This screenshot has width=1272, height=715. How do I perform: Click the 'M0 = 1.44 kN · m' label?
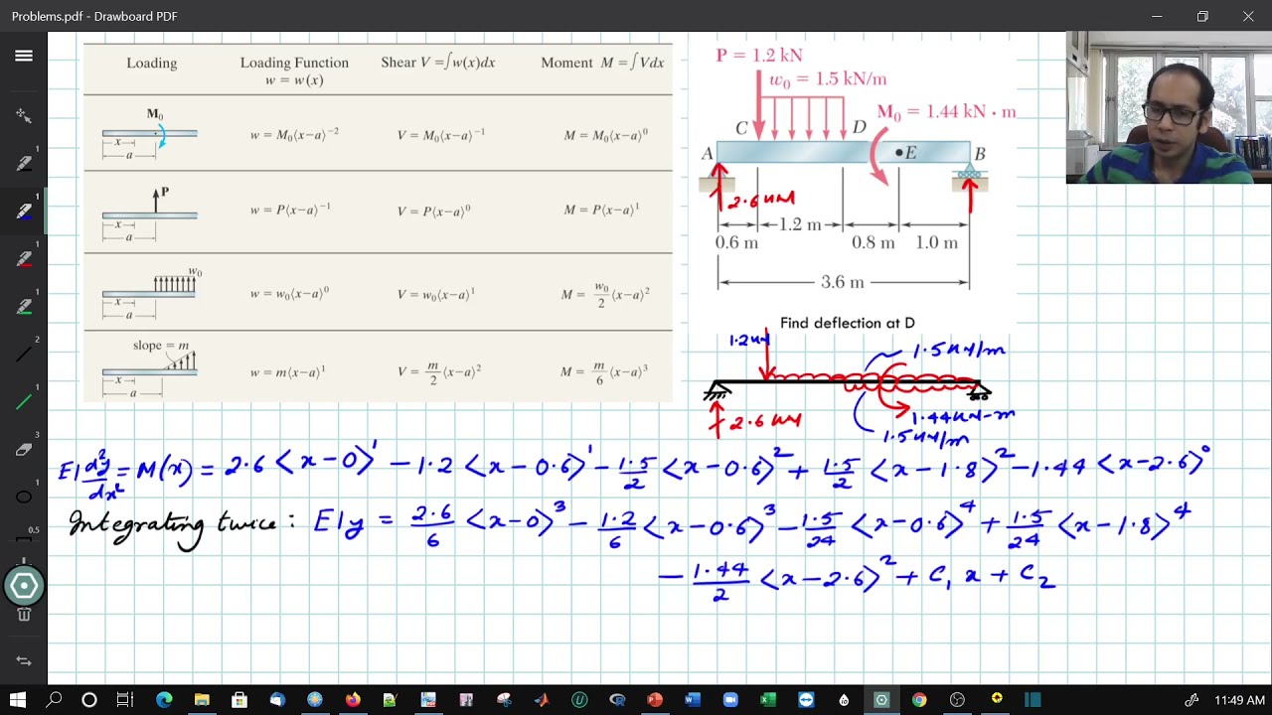[x=946, y=112]
